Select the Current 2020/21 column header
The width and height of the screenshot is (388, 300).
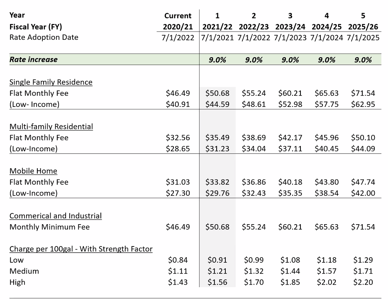coord(178,21)
